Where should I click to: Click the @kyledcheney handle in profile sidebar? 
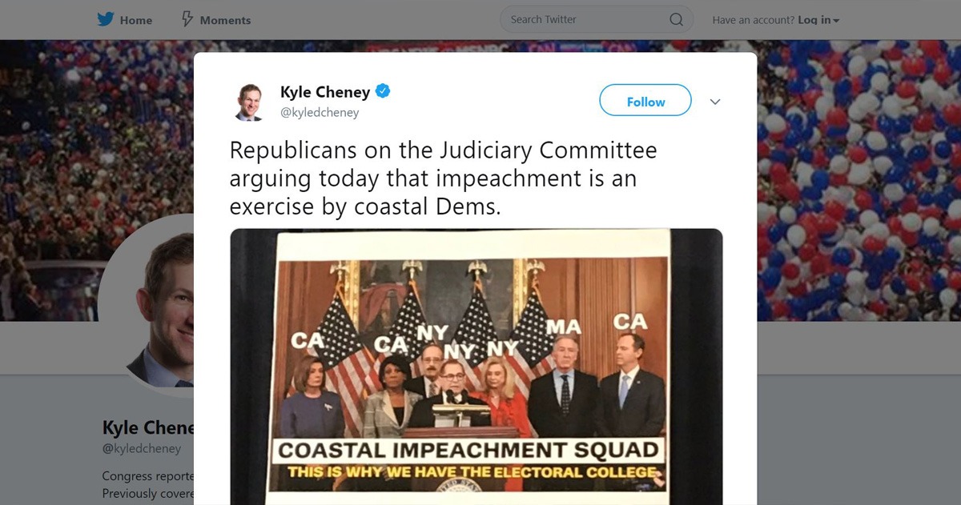coord(142,449)
